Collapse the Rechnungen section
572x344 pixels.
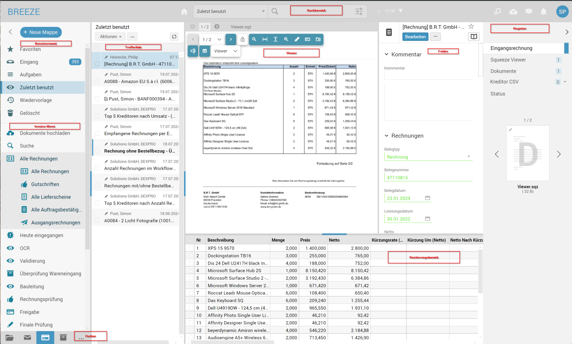pyautogui.click(x=386, y=136)
